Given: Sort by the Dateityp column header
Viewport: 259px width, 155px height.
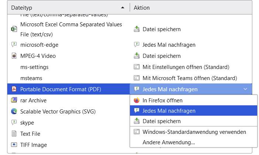Looking at the screenshot, I should pos(67,8).
